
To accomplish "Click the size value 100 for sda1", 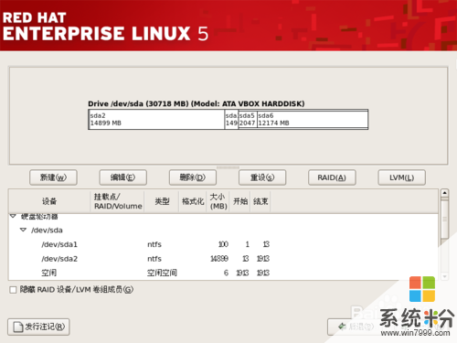I will coord(223,244).
